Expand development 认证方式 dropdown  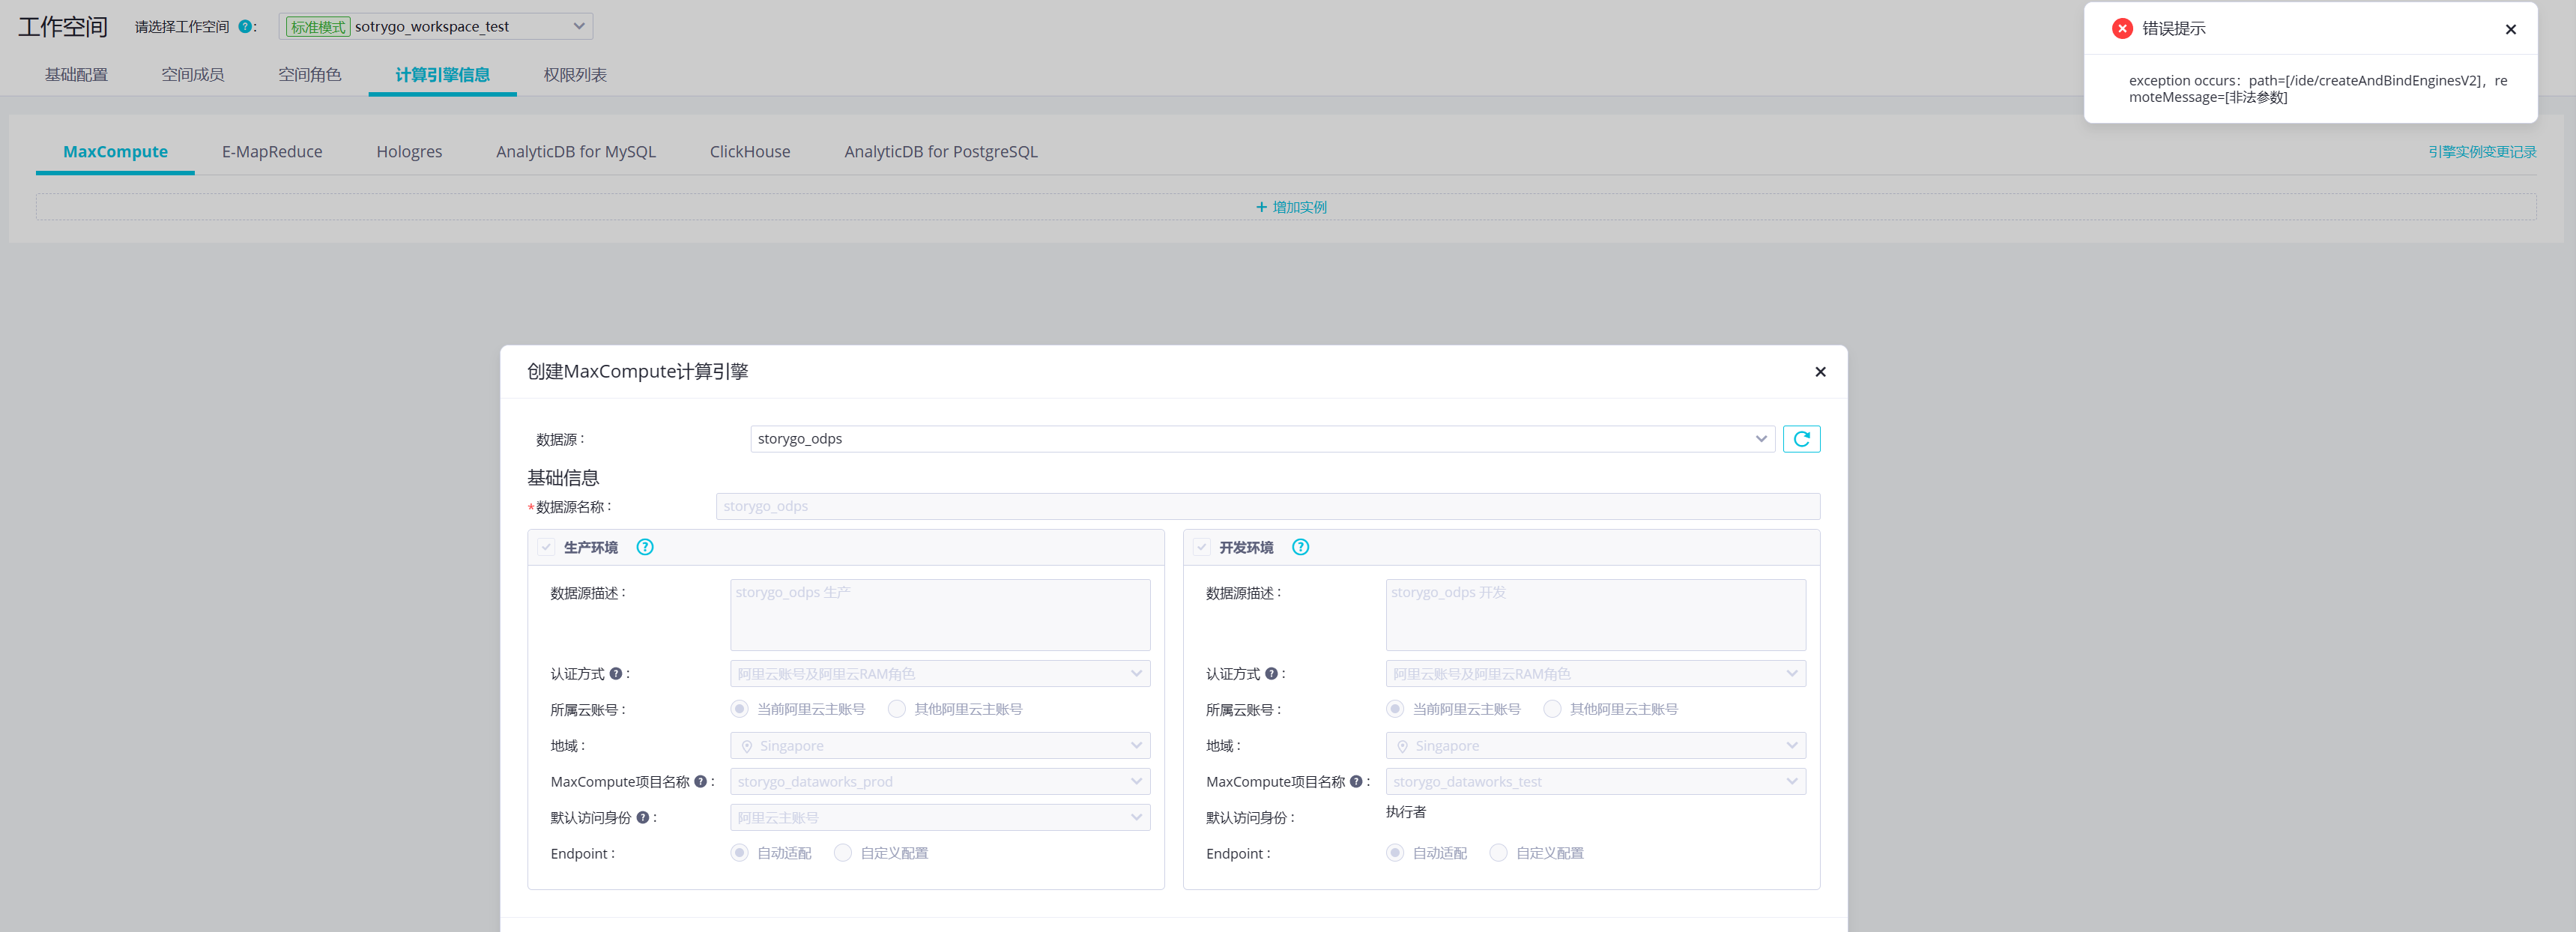coord(1595,674)
